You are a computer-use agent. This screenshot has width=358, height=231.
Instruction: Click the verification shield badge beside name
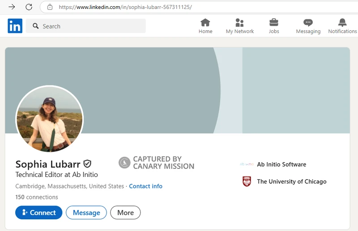coord(87,164)
